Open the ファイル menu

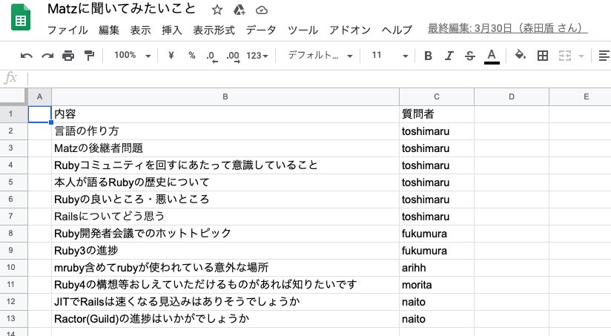click(67, 30)
